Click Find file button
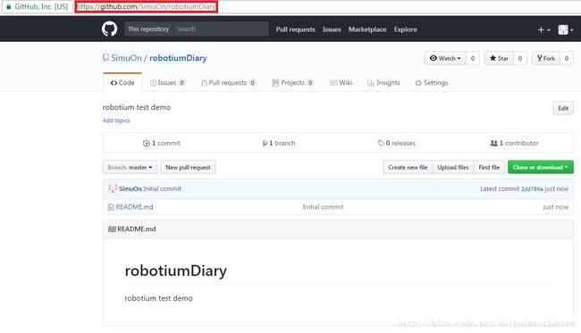Screen dimensions: 581x333 click(489, 167)
